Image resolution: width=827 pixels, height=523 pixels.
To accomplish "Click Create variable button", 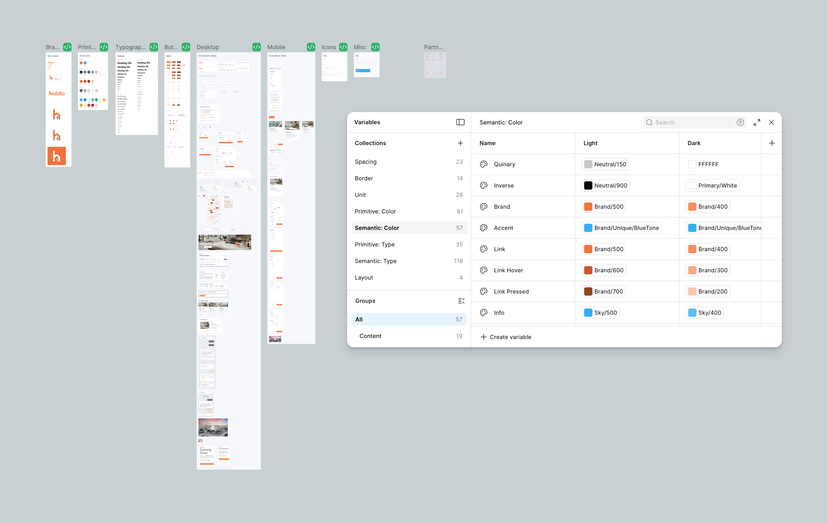I will tap(505, 337).
